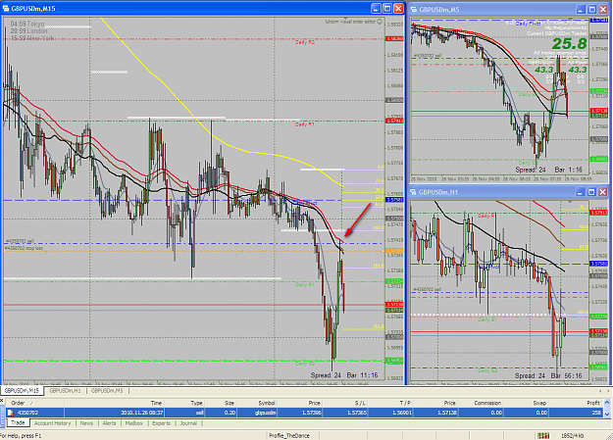613x440 pixels.
Task: Maximize the GBPUSDm,M15 chart window
Action: tap(387, 8)
